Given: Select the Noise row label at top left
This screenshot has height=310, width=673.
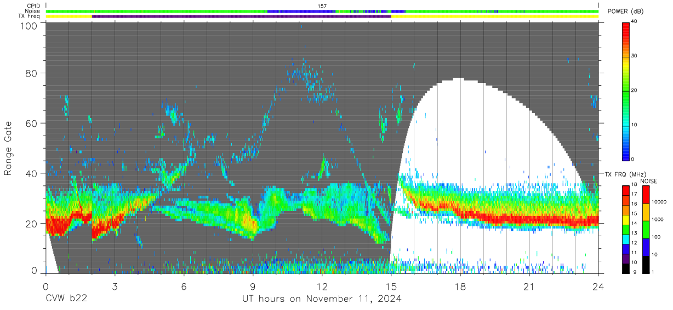Looking at the screenshot, I should (32, 11).
